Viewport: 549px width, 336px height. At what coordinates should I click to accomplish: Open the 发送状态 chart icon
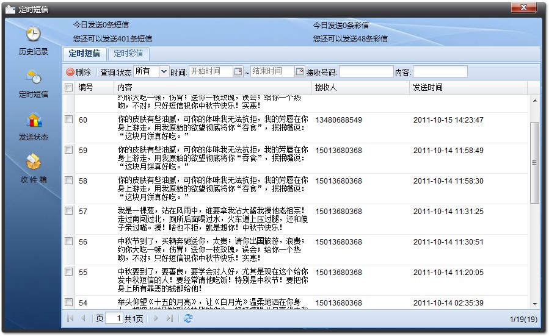[34, 120]
